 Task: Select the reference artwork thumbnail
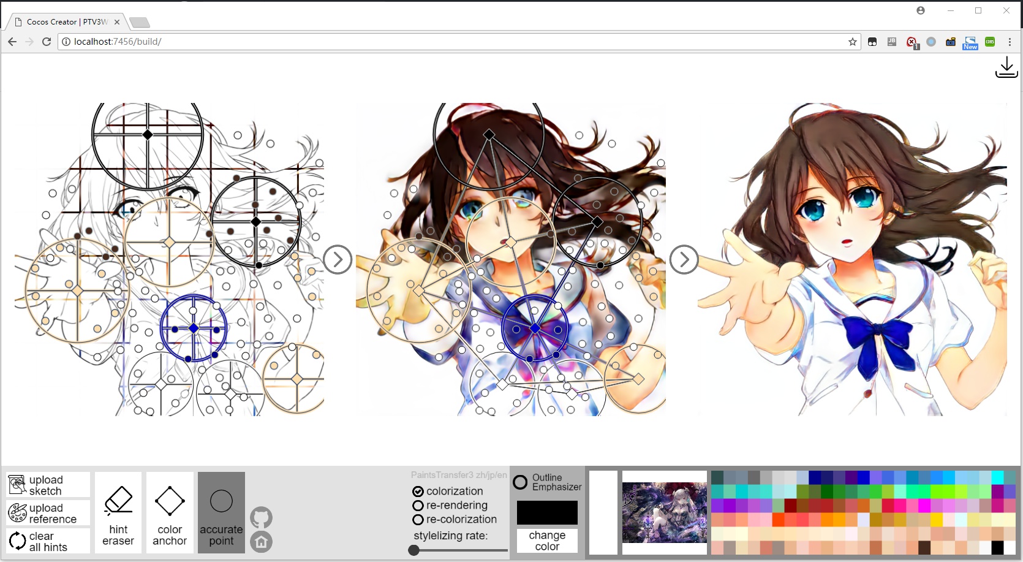point(664,513)
